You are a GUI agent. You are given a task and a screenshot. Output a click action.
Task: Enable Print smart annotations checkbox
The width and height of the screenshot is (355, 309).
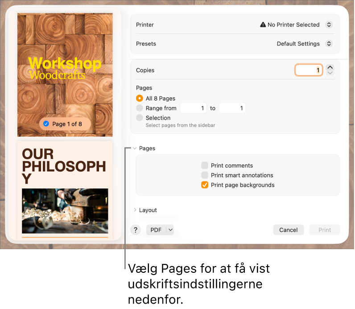click(205, 175)
